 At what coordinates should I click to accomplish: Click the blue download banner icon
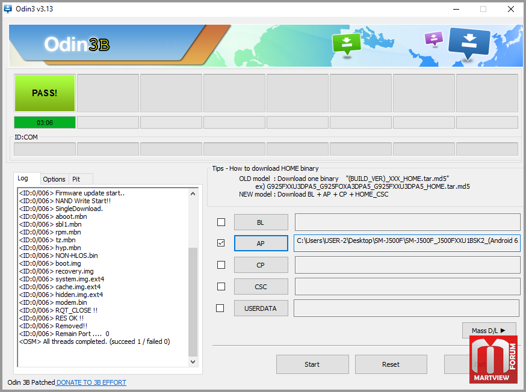tap(469, 43)
